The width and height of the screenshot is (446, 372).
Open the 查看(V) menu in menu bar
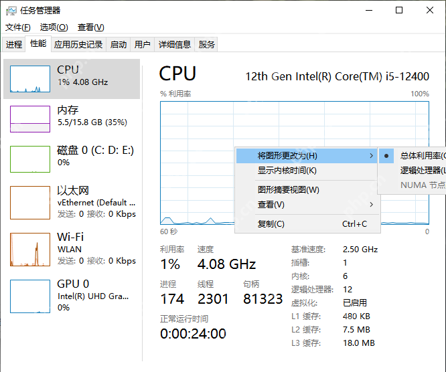90,27
